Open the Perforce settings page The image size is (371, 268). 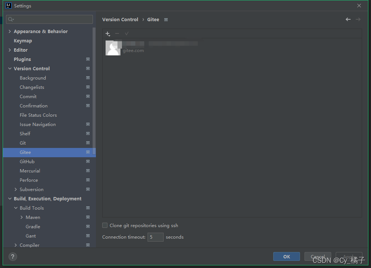tap(29, 180)
